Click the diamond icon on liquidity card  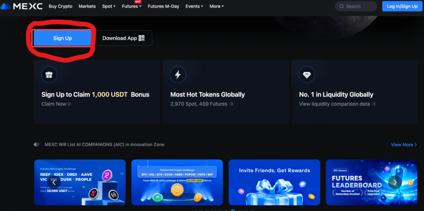pos(307,74)
